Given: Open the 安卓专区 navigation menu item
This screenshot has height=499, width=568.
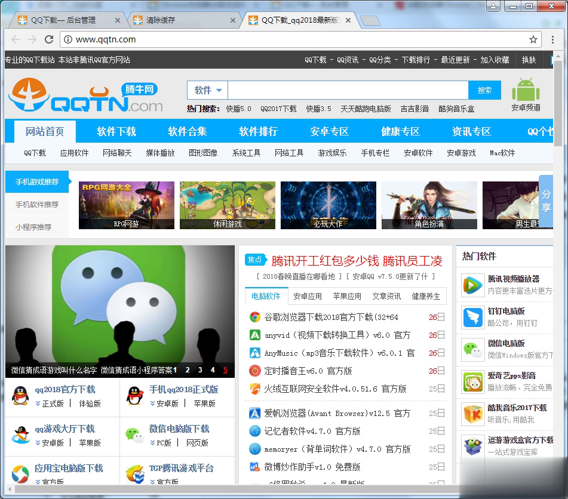Looking at the screenshot, I should 329,131.
